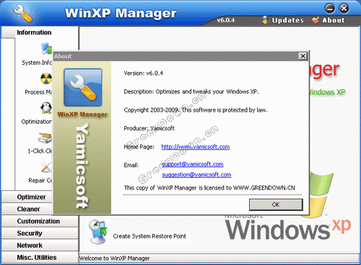Click Updates text in the header
The height and width of the screenshot is (265, 361).
(288, 20)
